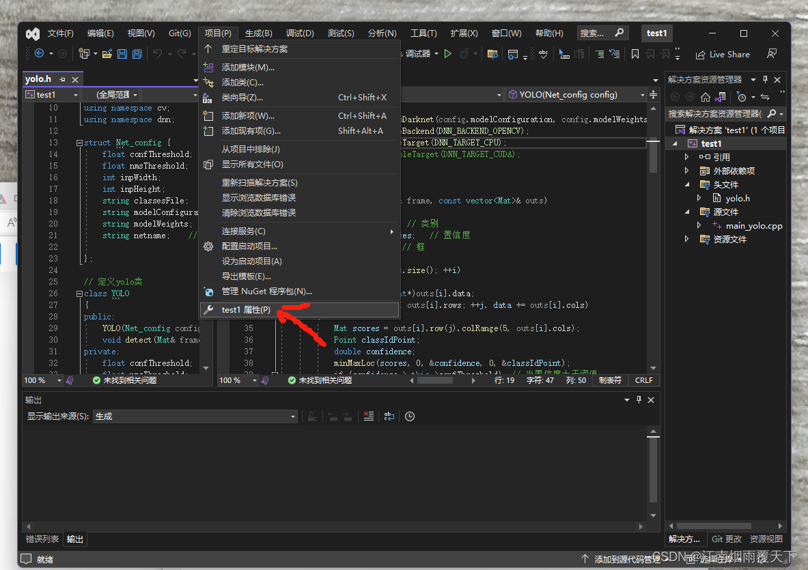Click the Solution Explorer search field
This screenshot has width=808, height=570.
714,114
